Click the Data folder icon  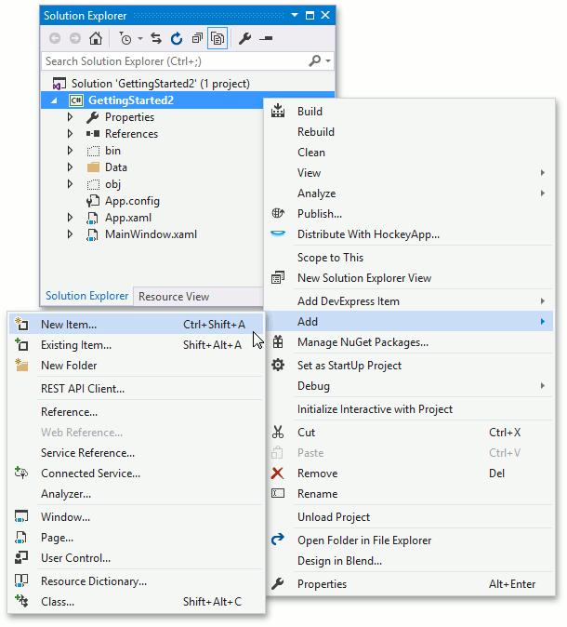pyautogui.click(x=93, y=167)
